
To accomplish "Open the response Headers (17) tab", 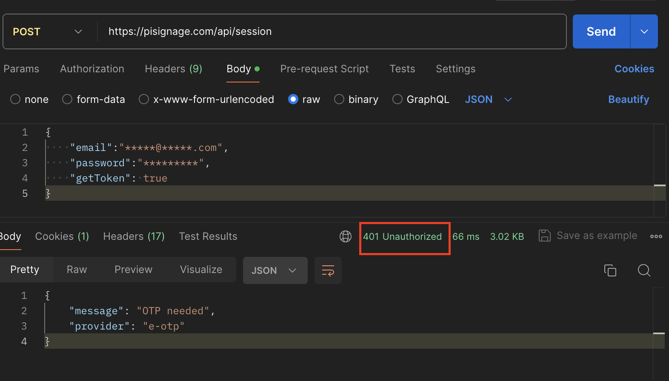I will pos(134,236).
